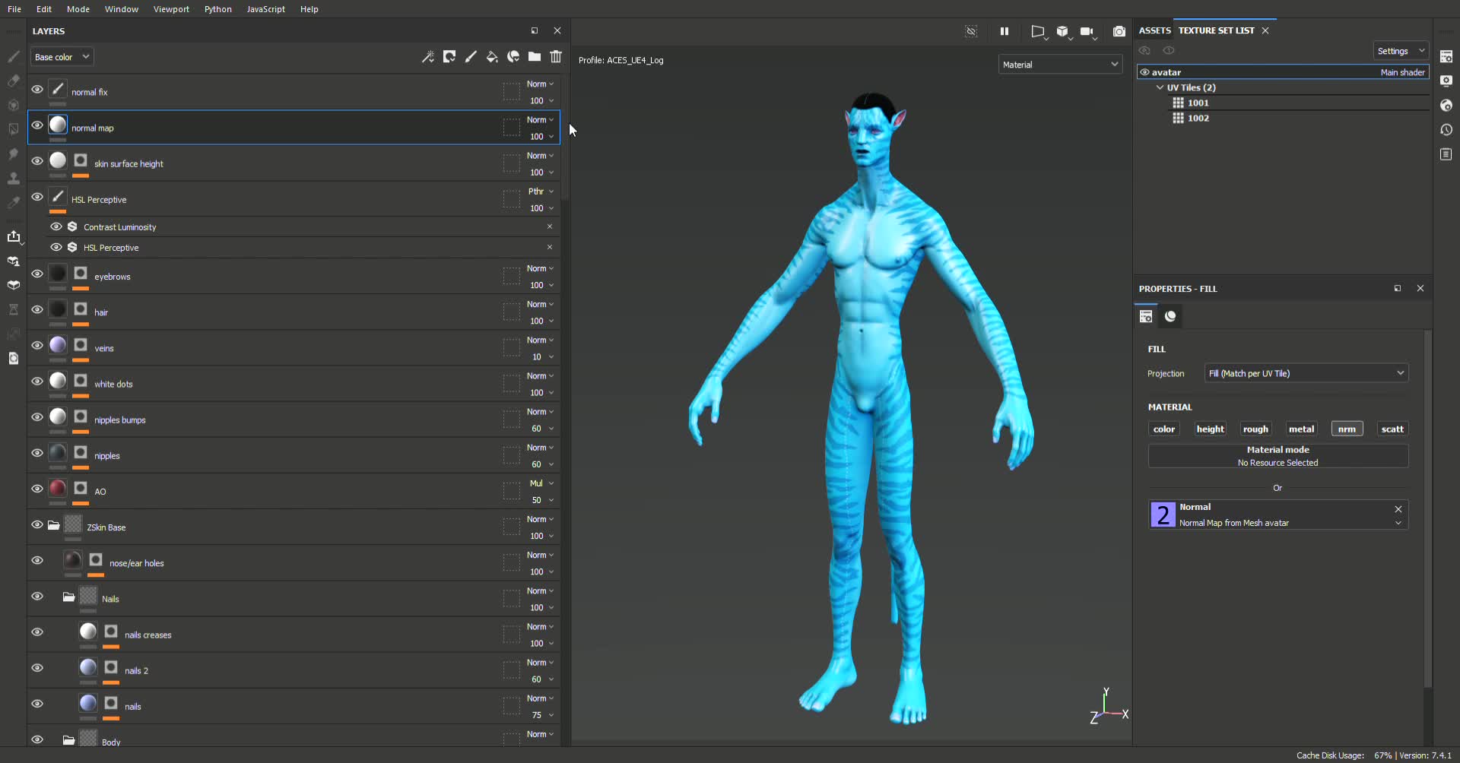
Task: Toggle the nrm channel button
Action: click(1347, 429)
